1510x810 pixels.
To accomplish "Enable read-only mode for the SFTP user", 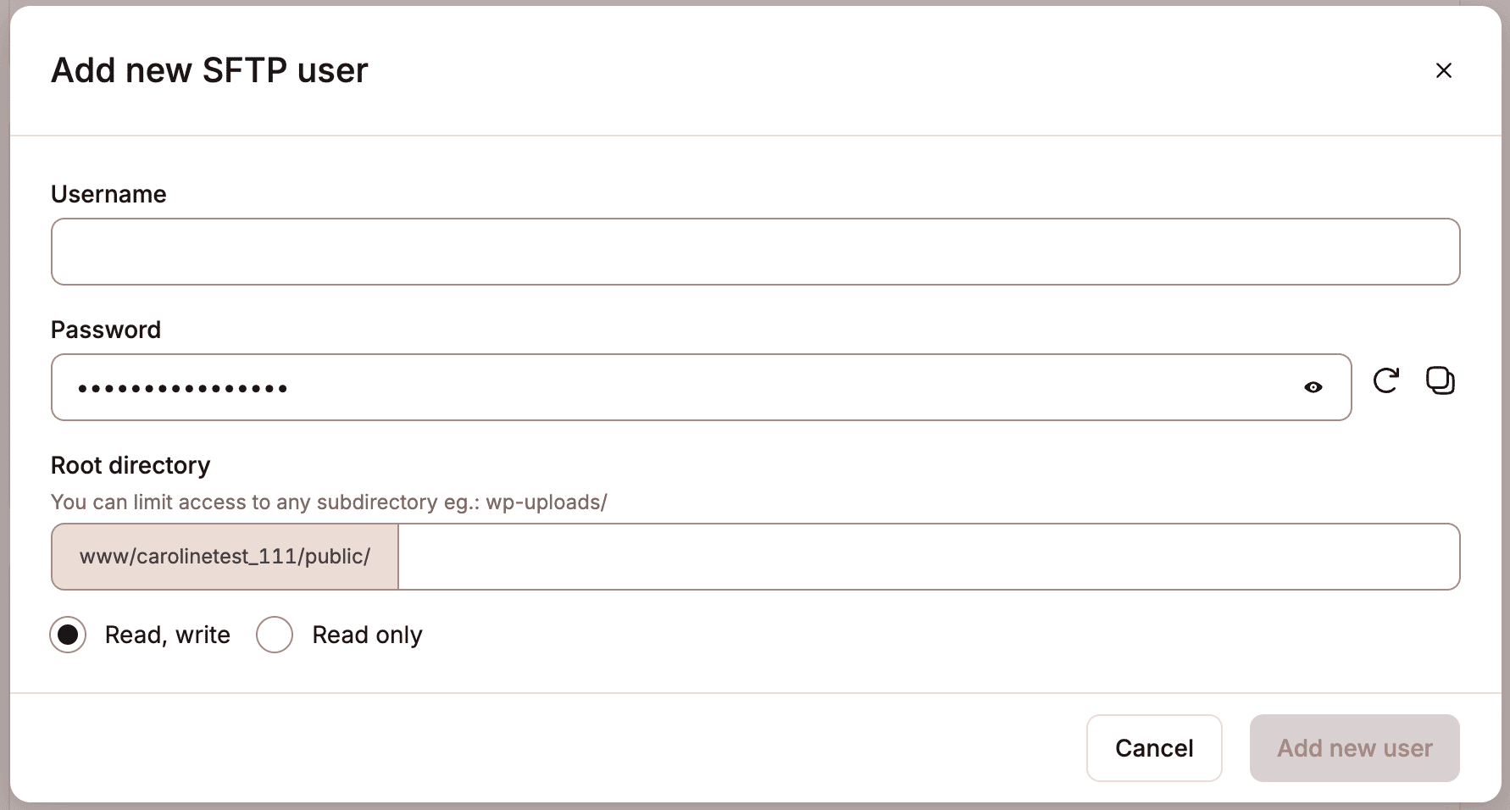I will tap(274, 635).
